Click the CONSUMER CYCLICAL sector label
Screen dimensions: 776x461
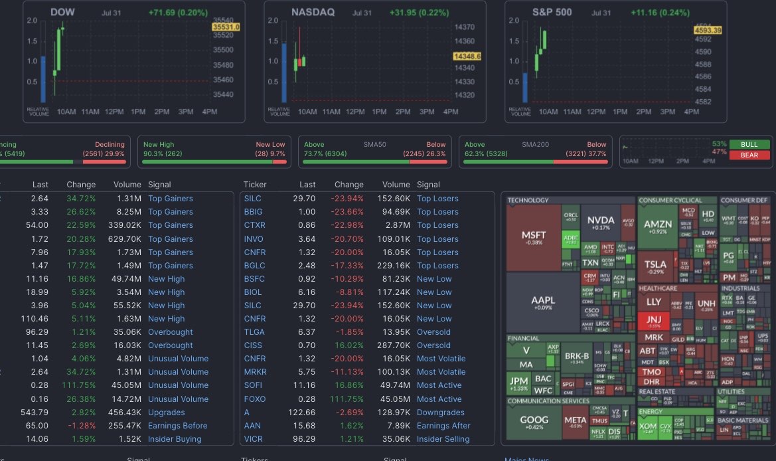click(x=670, y=200)
